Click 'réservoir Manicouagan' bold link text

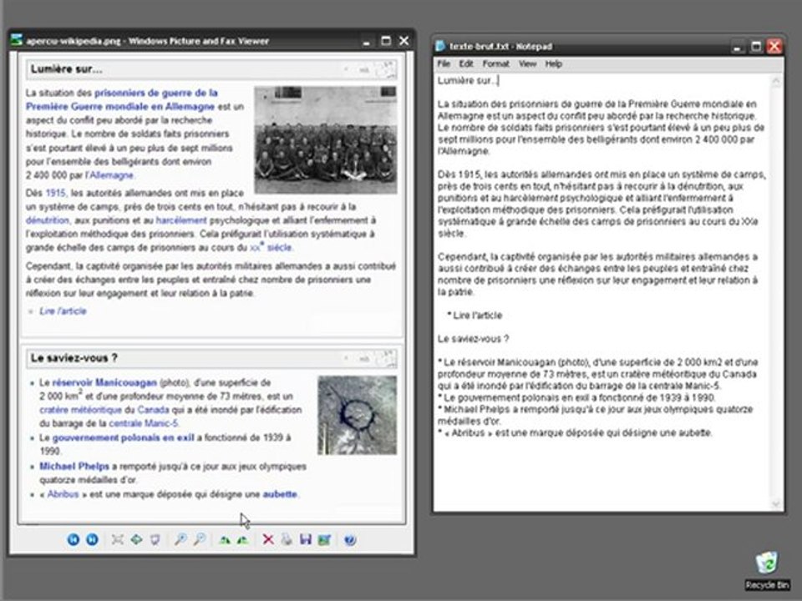(104, 382)
